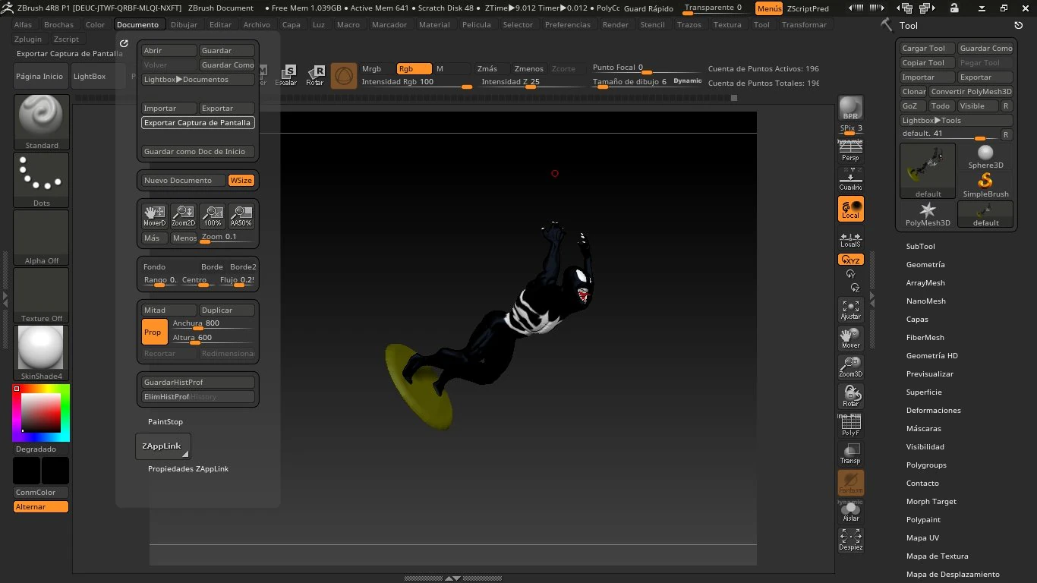
Task: Open the Zplugin menu
Action: pyautogui.click(x=28, y=39)
